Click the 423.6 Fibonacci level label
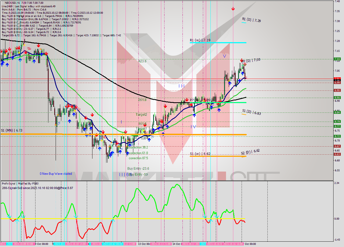This screenshot has height=247, width=344. click(x=142, y=61)
